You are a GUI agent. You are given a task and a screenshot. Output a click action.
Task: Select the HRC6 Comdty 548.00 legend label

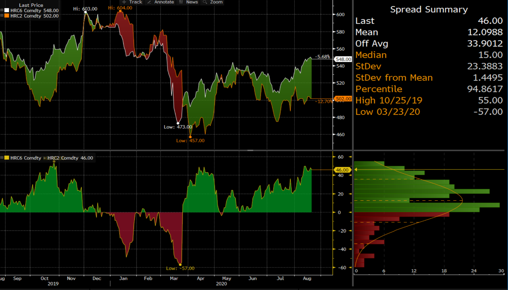point(34,11)
